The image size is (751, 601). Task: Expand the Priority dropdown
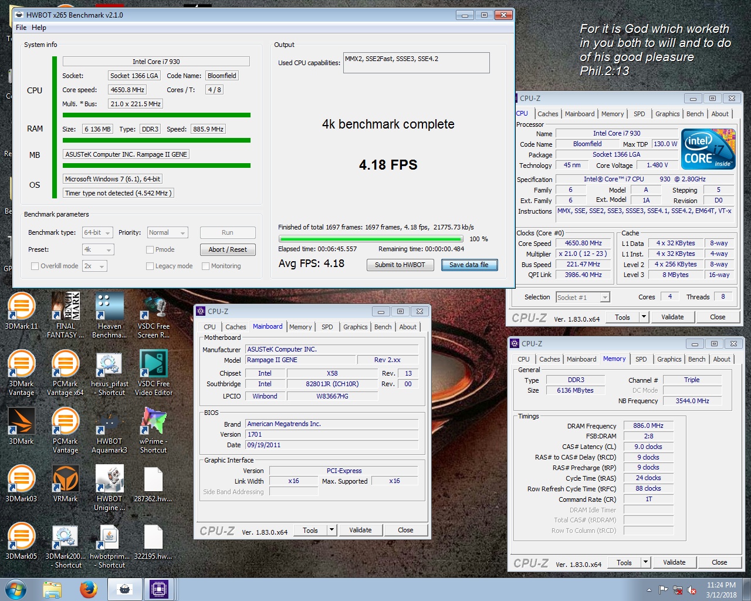[x=167, y=232]
